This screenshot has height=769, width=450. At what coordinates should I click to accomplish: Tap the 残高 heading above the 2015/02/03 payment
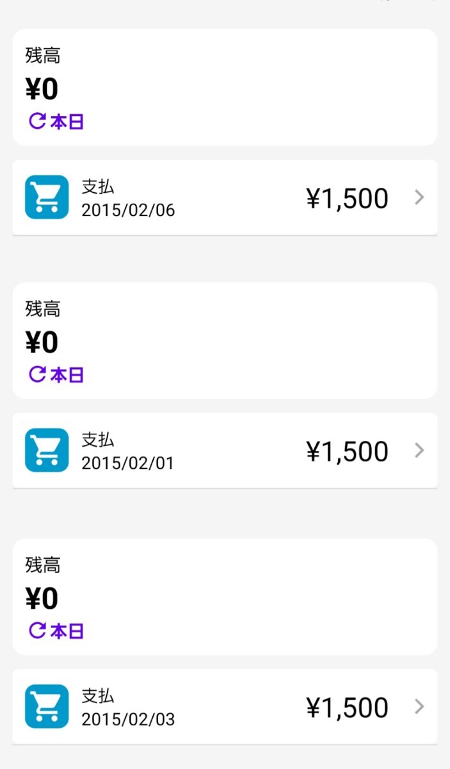(43, 565)
